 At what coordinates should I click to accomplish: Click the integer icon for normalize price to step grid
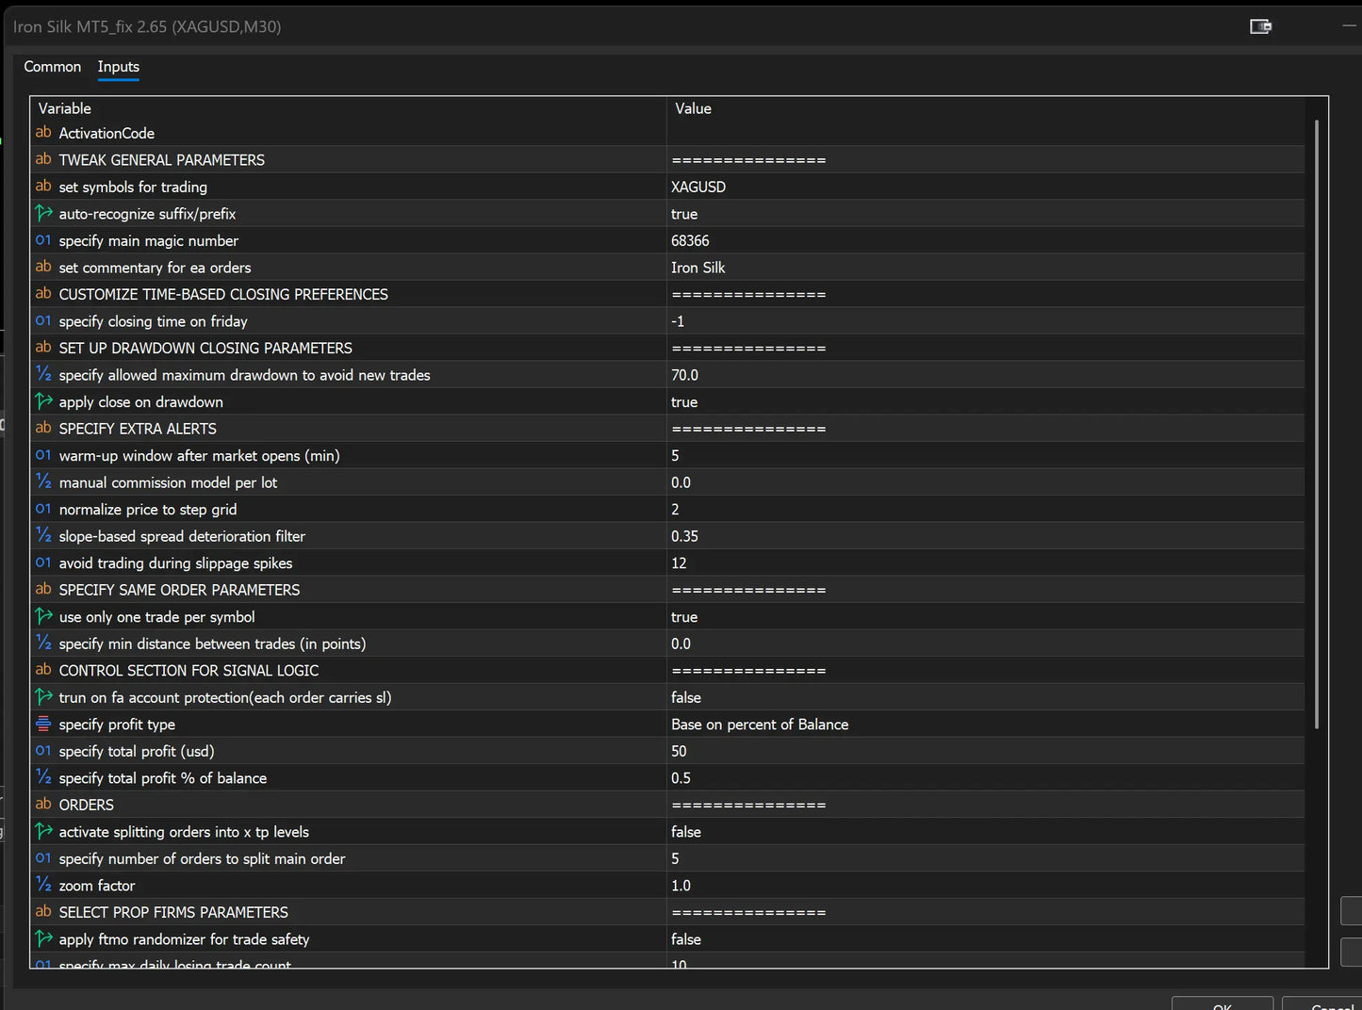pyautogui.click(x=43, y=509)
